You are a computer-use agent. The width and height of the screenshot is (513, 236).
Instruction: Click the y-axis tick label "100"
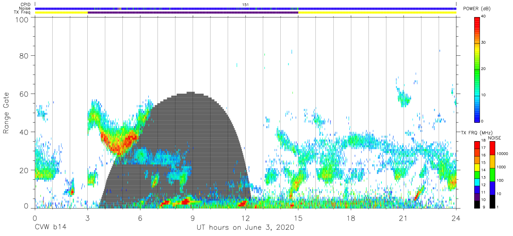[x=22, y=20]
